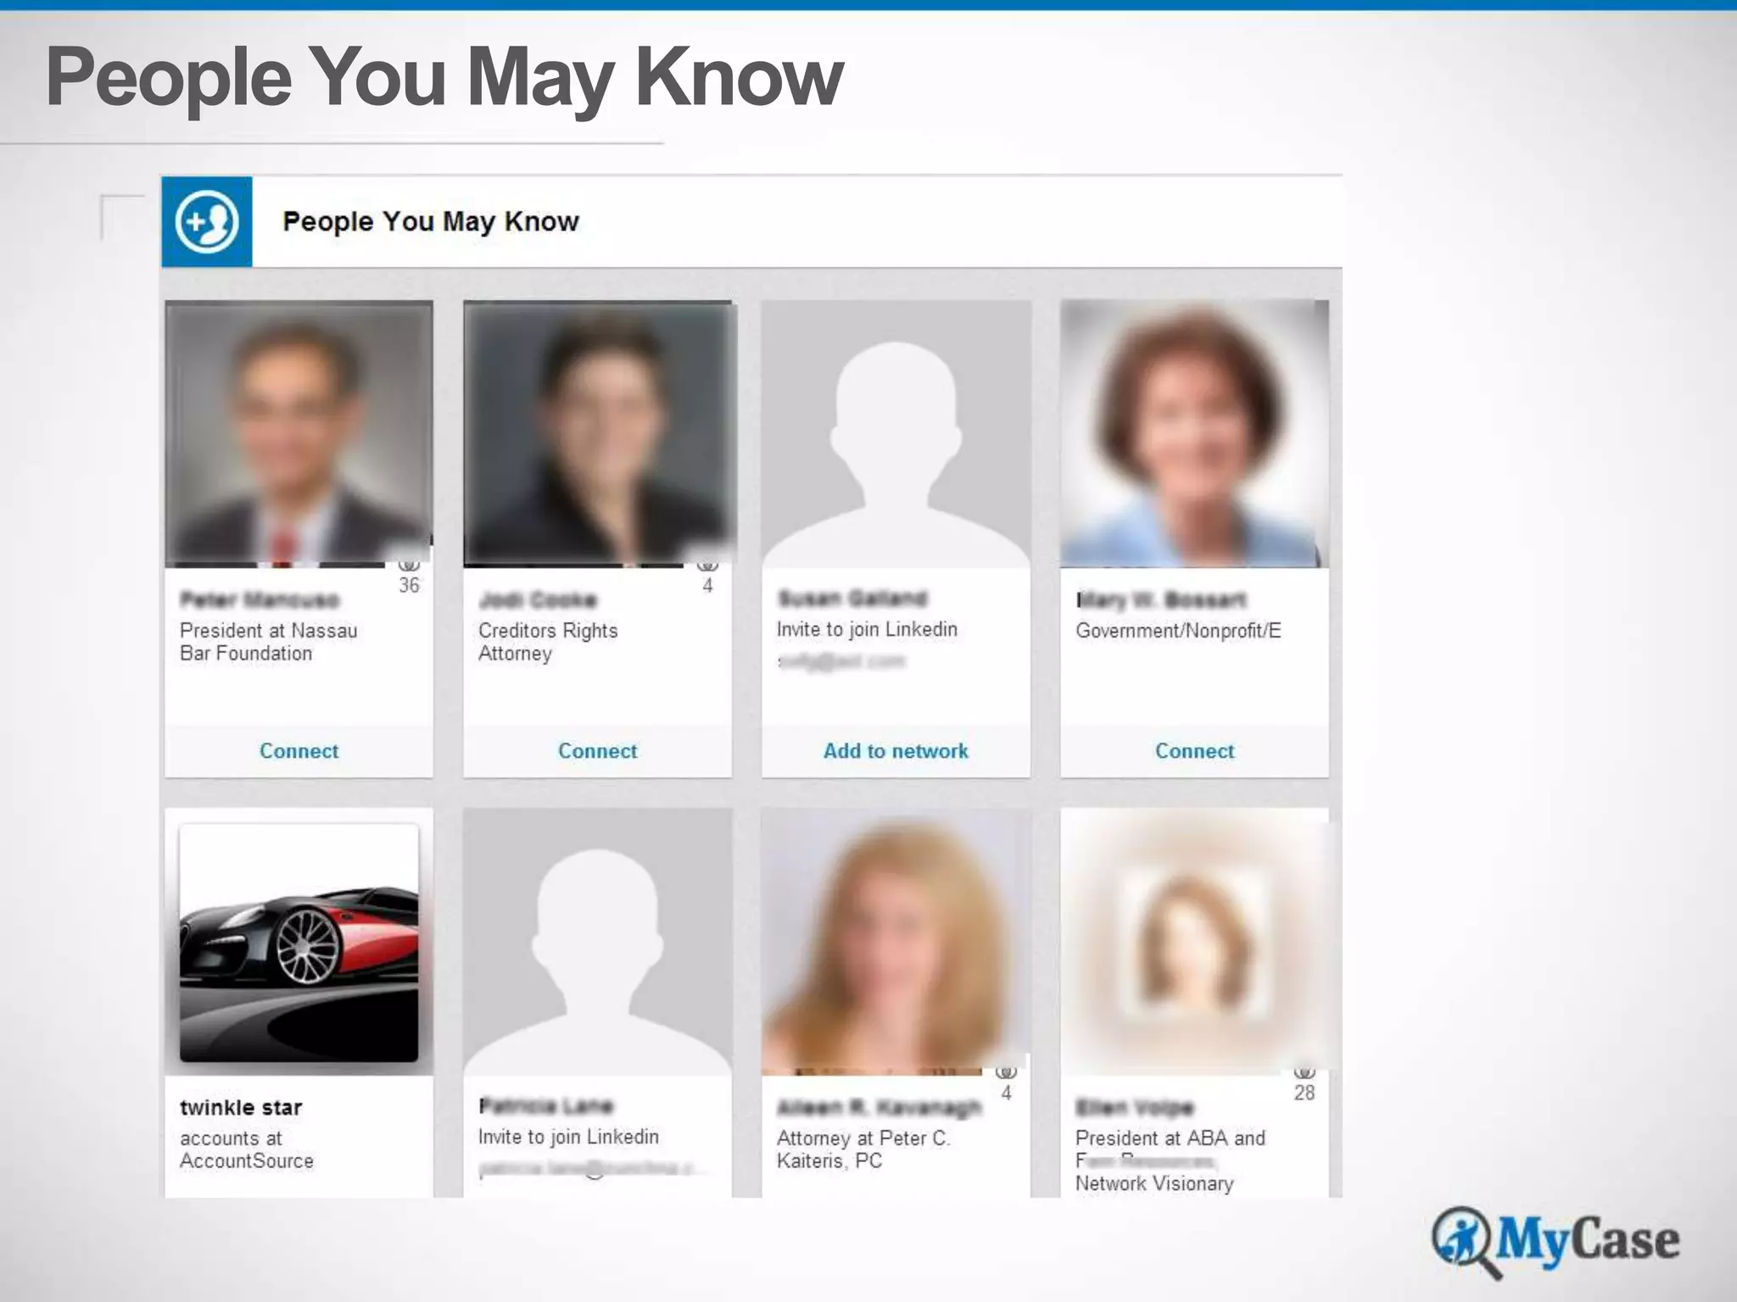Click 'Creditors Rights Attorney' text

click(548, 642)
